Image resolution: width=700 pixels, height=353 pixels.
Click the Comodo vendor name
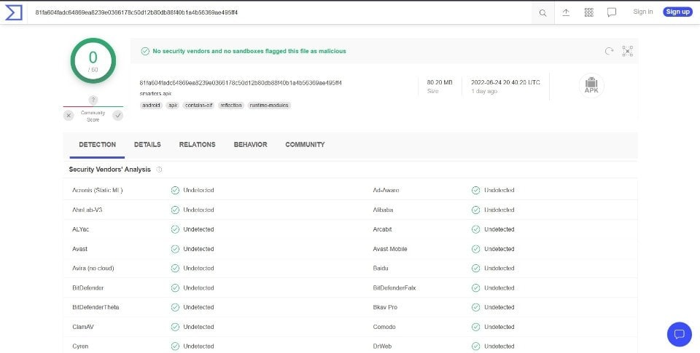384,327
